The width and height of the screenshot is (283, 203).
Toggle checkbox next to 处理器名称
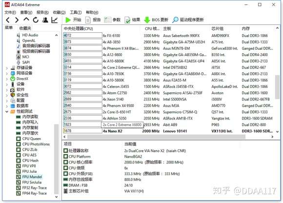(66, 151)
